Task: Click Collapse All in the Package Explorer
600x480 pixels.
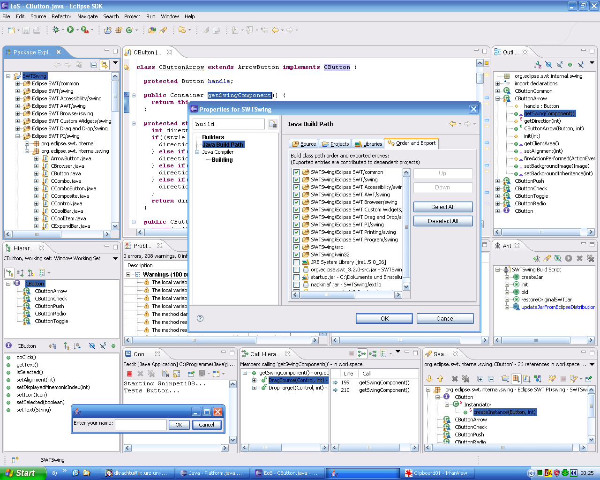Action: point(93,65)
